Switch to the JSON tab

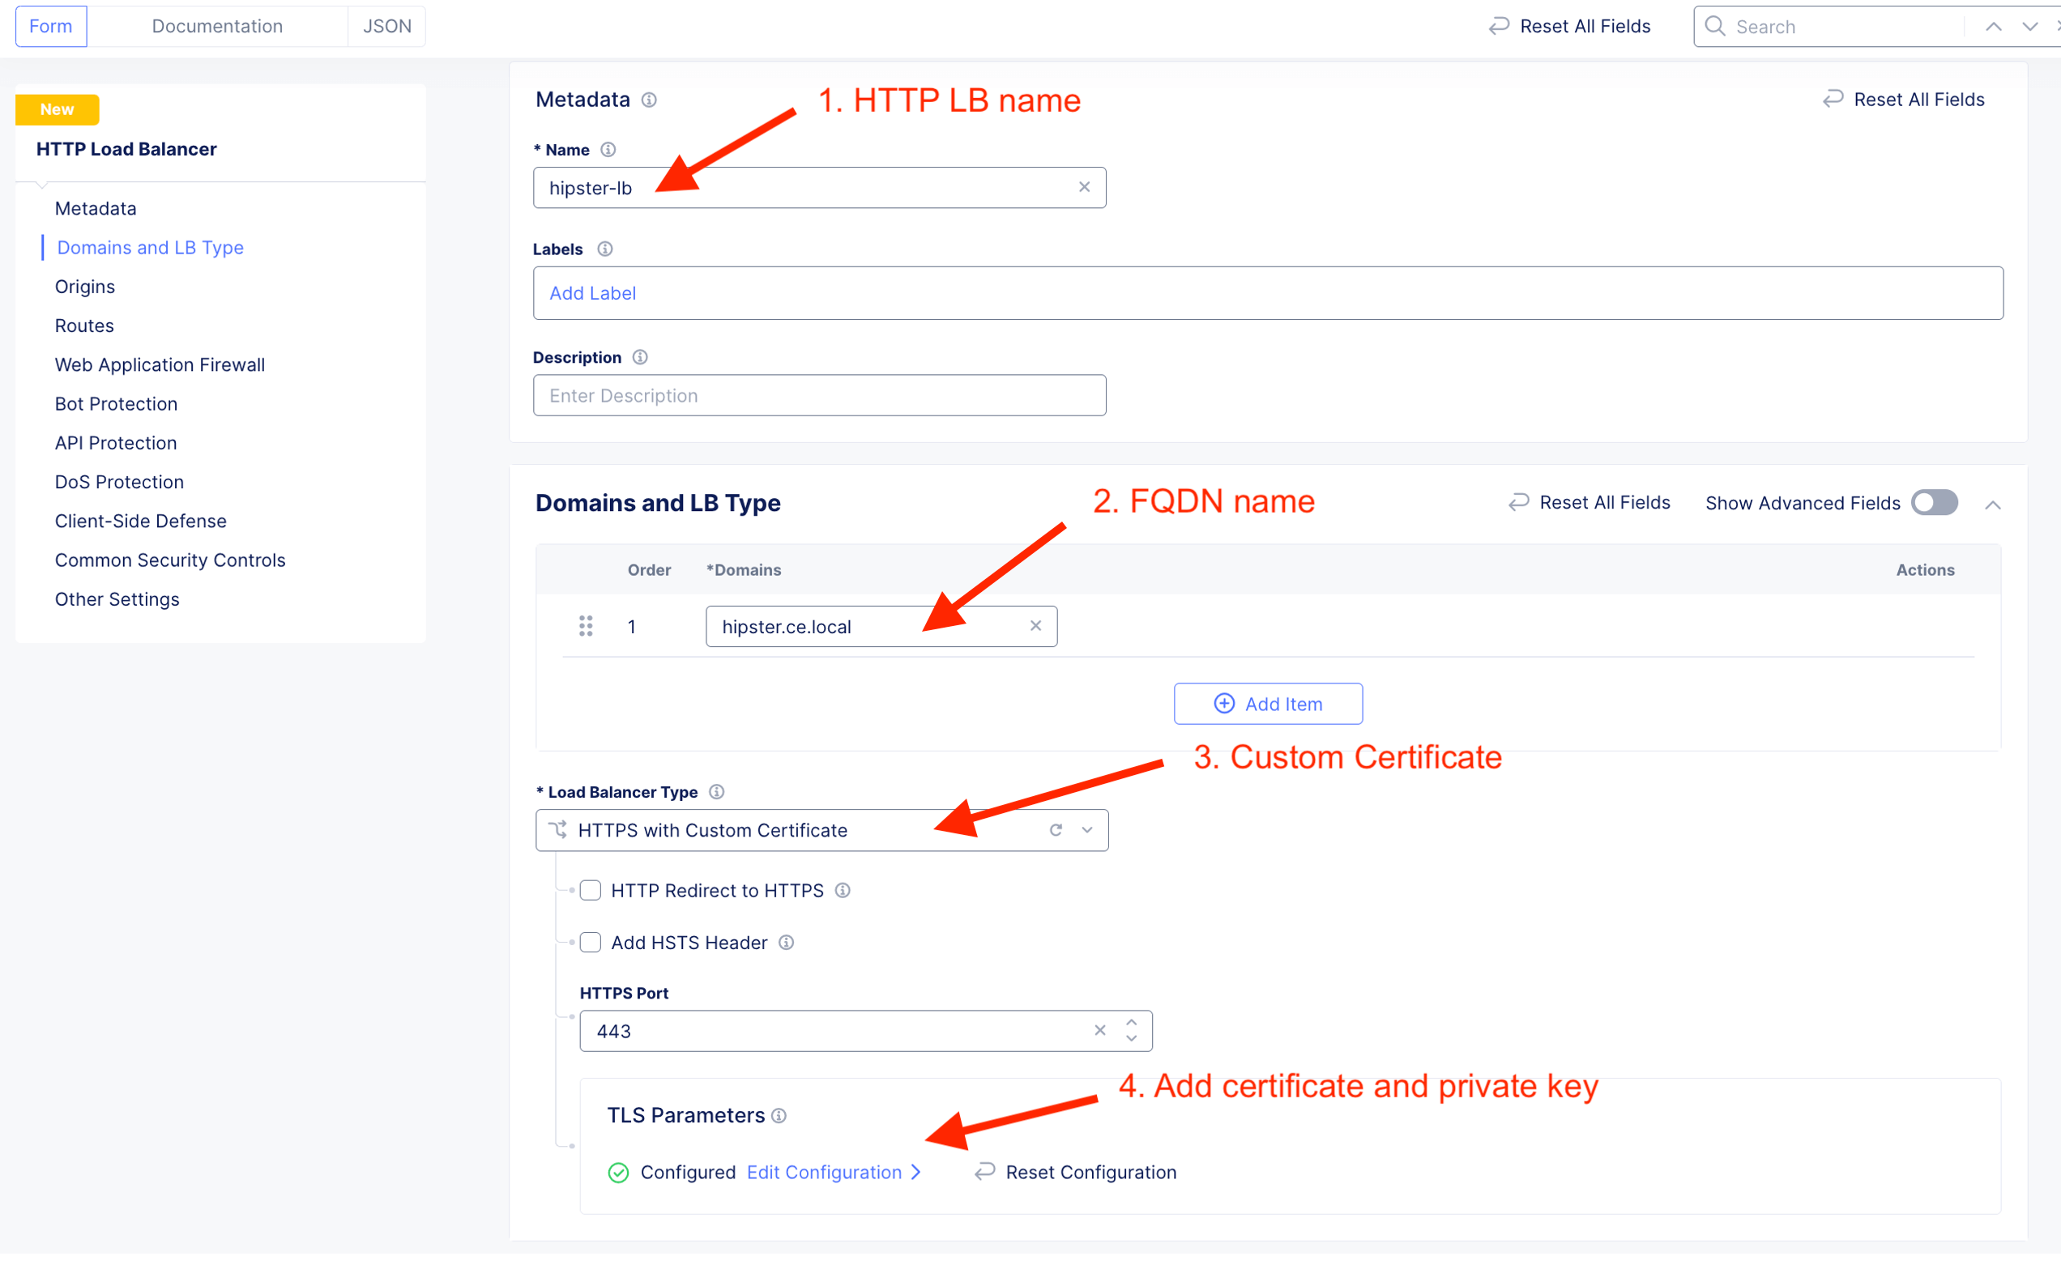point(387,26)
